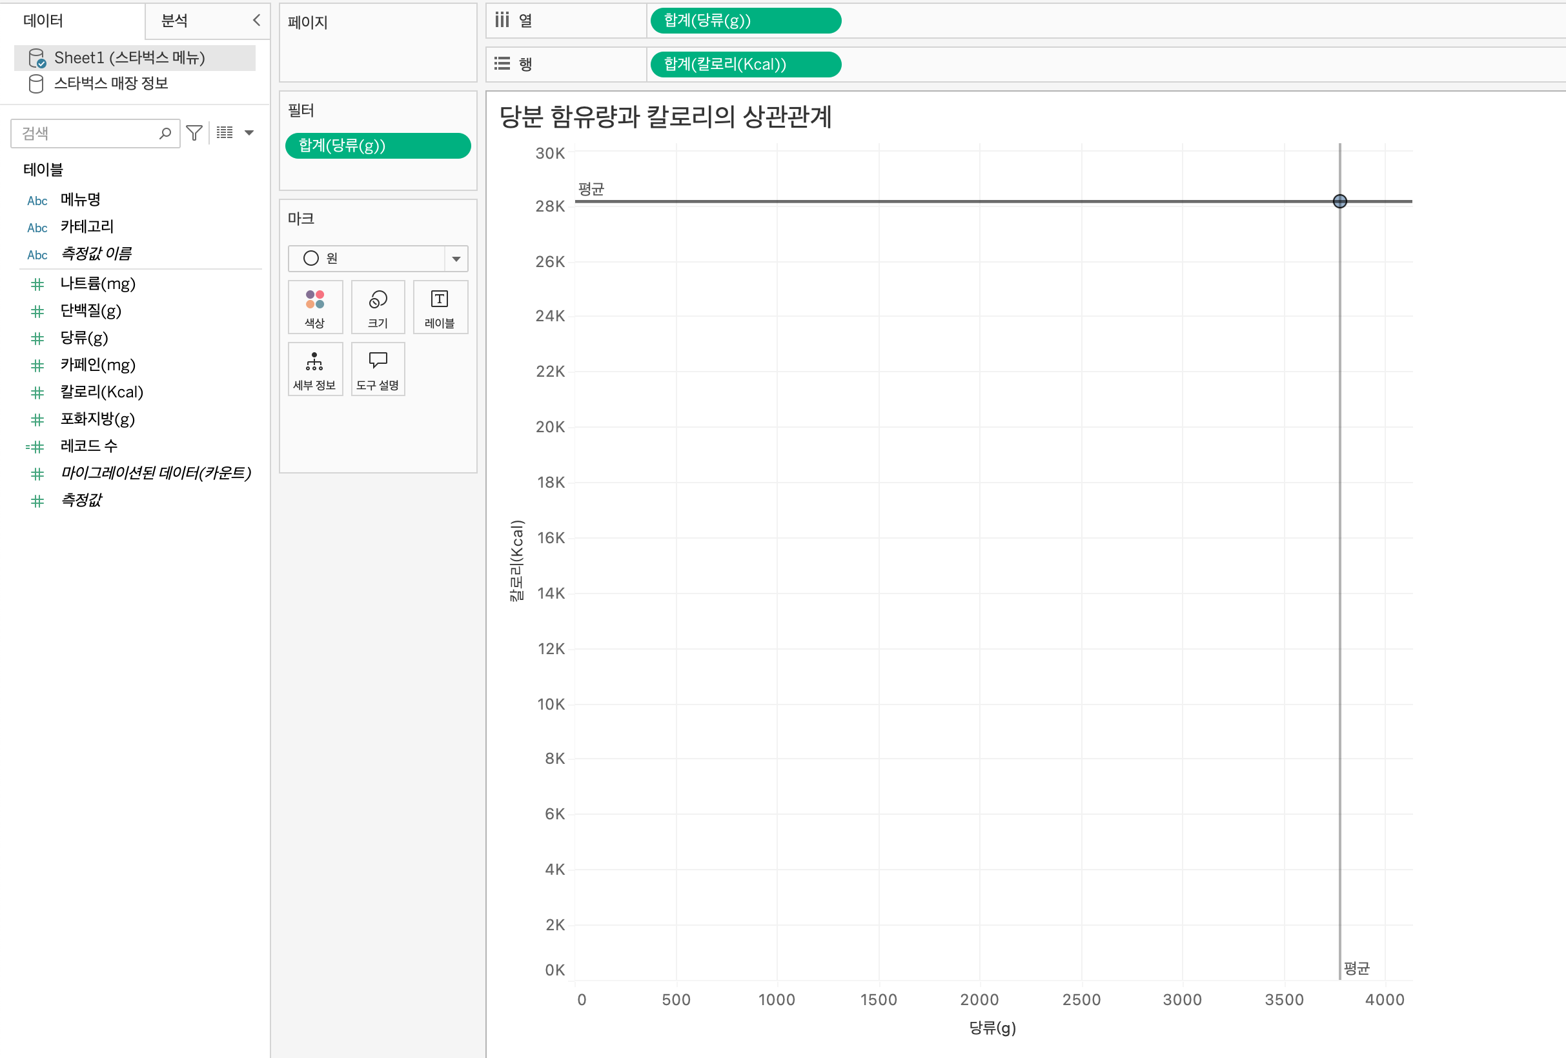Click the Color (색상) marks card

314,308
